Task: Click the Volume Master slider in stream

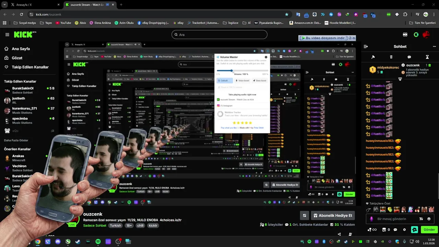Action: click(x=242, y=71)
